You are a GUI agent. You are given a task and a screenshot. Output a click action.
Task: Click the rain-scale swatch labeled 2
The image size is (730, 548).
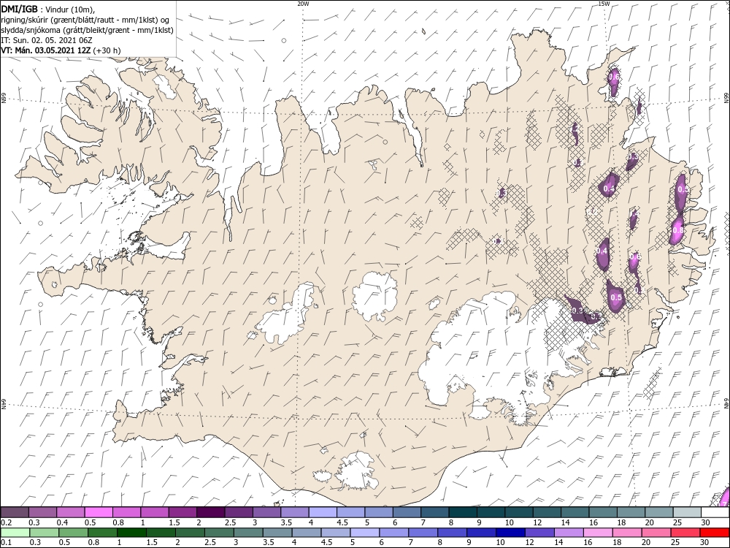click(x=190, y=533)
